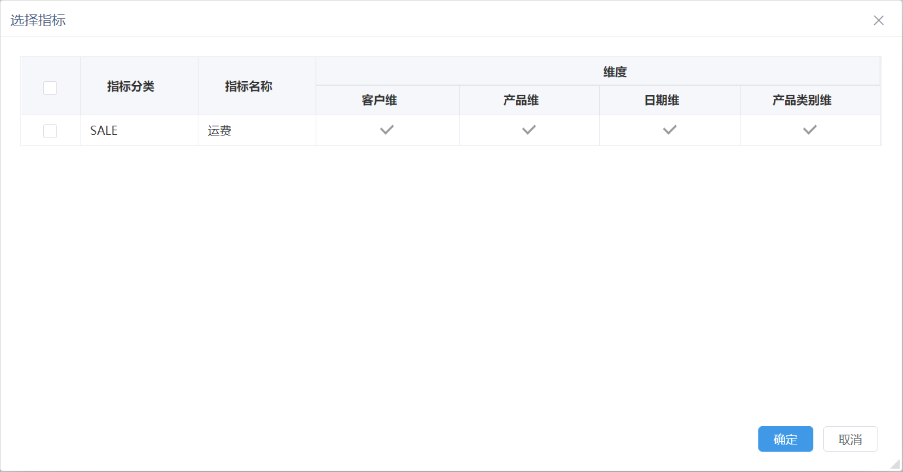
Task: Click the 日期维 column header
Action: [669, 101]
